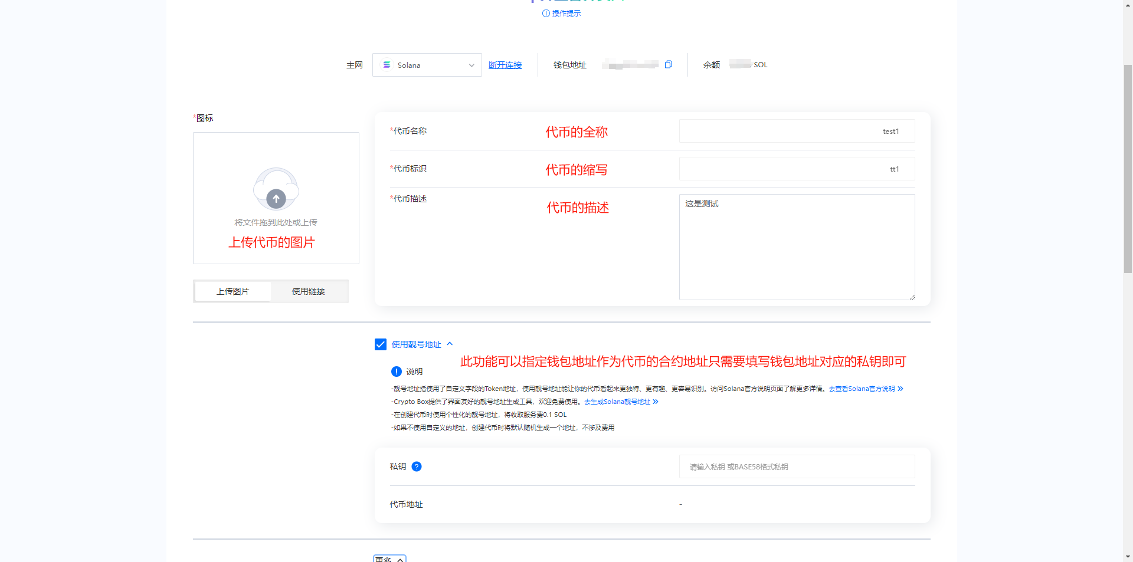The width and height of the screenshot is (1133, 562).
Task: Click the 断开连接 link
Action: tap(505, 65)
